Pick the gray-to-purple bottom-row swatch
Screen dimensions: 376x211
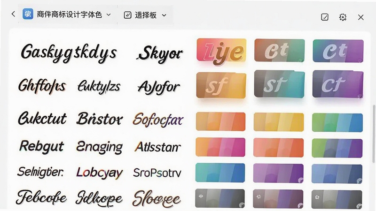coord(278,199)
